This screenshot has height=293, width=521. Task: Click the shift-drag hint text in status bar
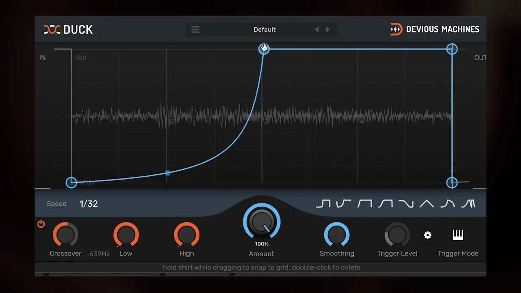[x=262, y=267]
